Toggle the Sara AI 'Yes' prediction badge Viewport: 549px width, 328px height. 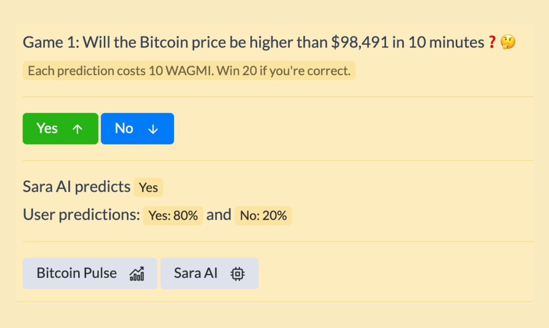point(148,187)
